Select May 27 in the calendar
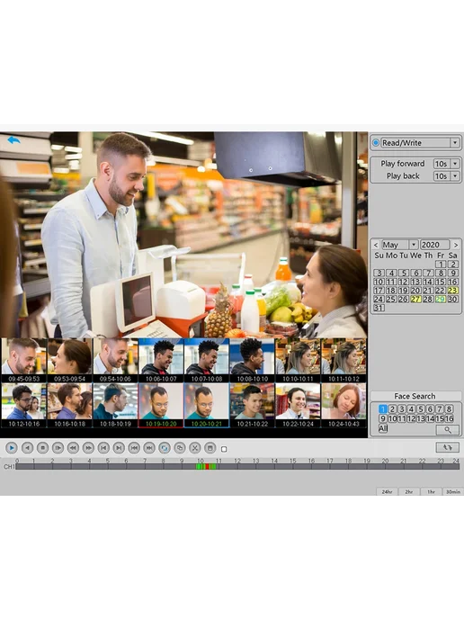 (x=415, y=300)
